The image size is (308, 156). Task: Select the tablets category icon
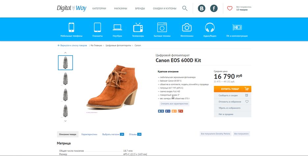coord(98,27)
